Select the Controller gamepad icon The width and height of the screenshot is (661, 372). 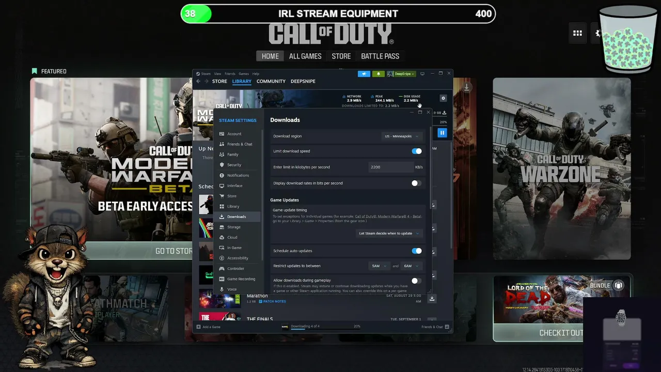[x=222, y=269]
